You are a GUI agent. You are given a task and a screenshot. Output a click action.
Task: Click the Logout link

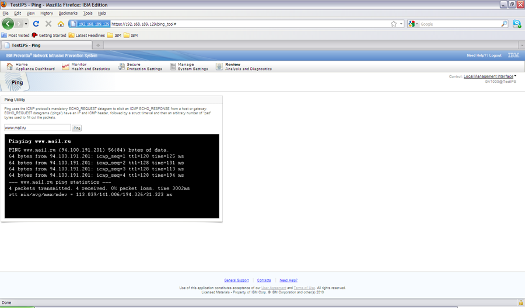495,55
